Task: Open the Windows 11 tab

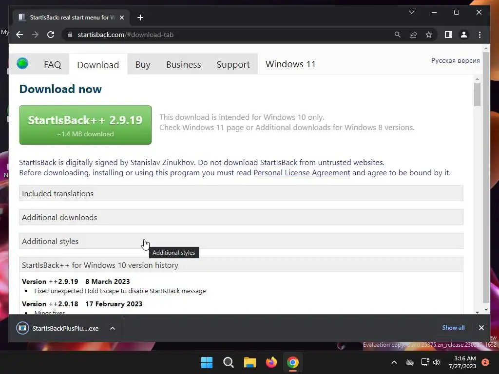Action: 290,64
